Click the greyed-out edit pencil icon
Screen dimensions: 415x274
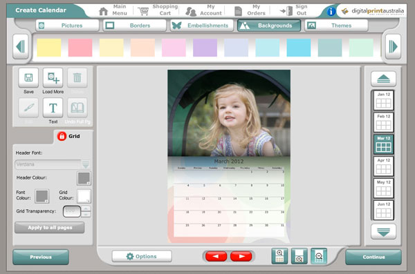coord(28,108)
